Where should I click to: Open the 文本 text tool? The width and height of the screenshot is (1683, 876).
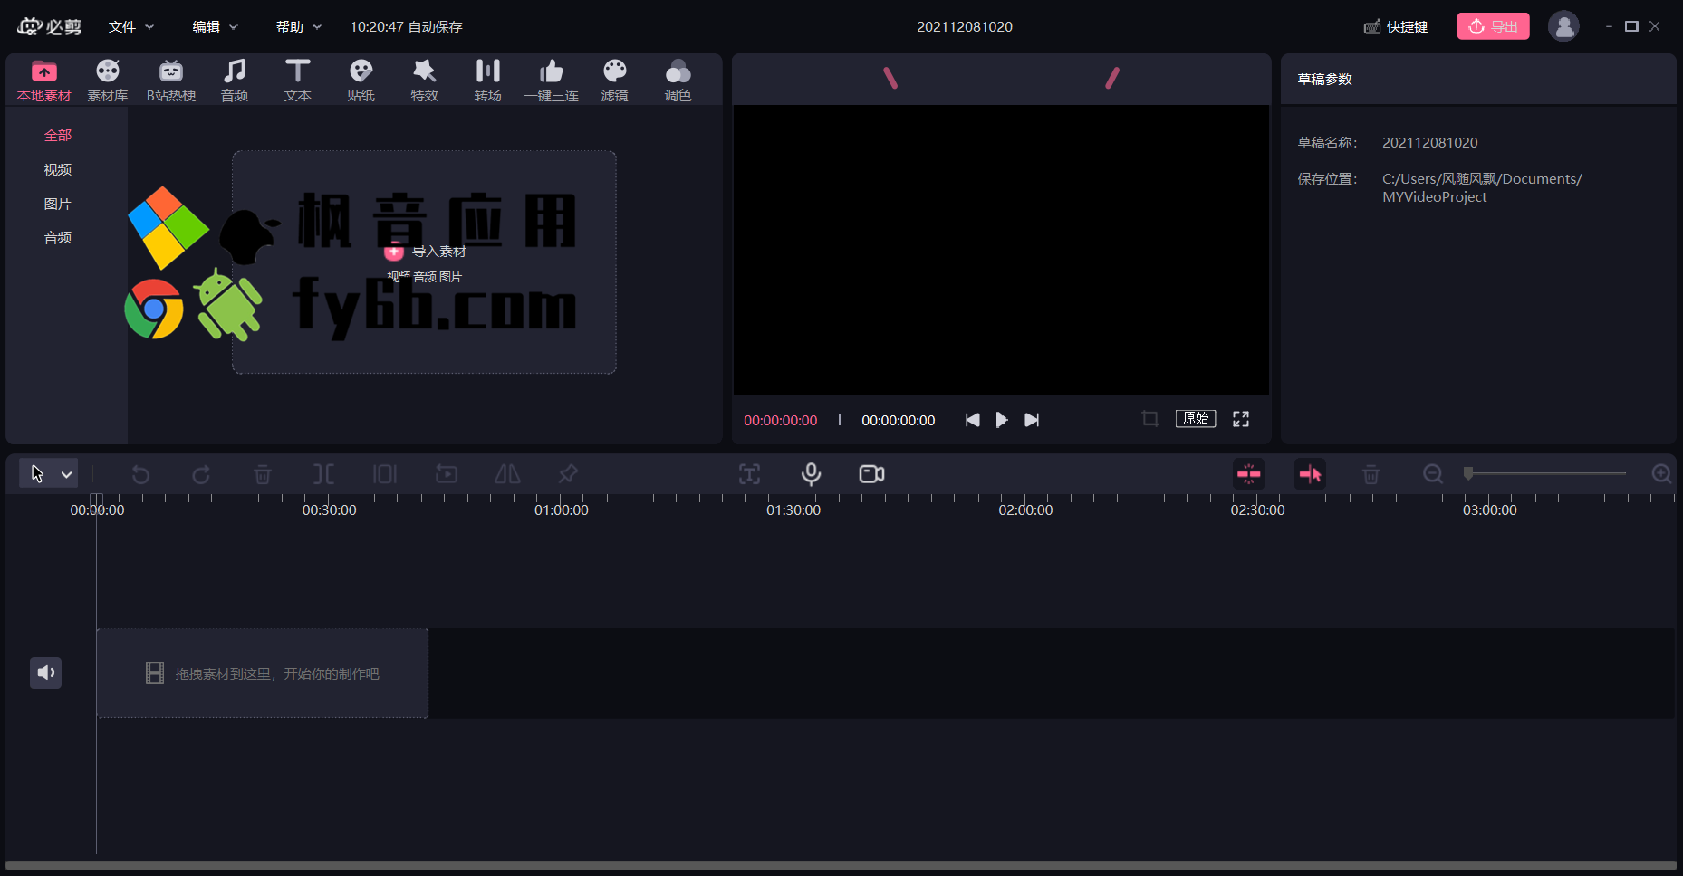[x=298, y=81]
